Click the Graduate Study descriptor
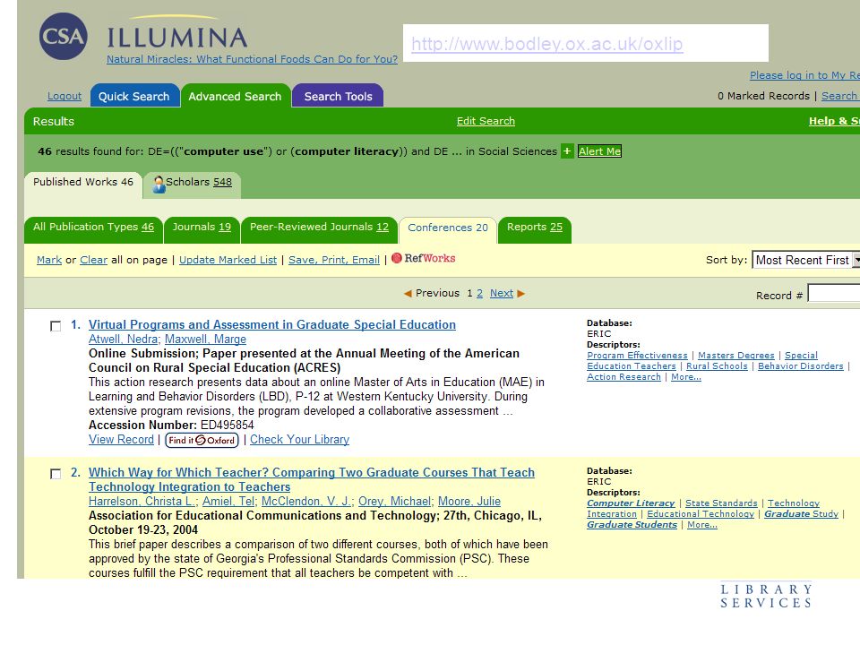This screenshot has height=645, width=860. tap(801, 514)
